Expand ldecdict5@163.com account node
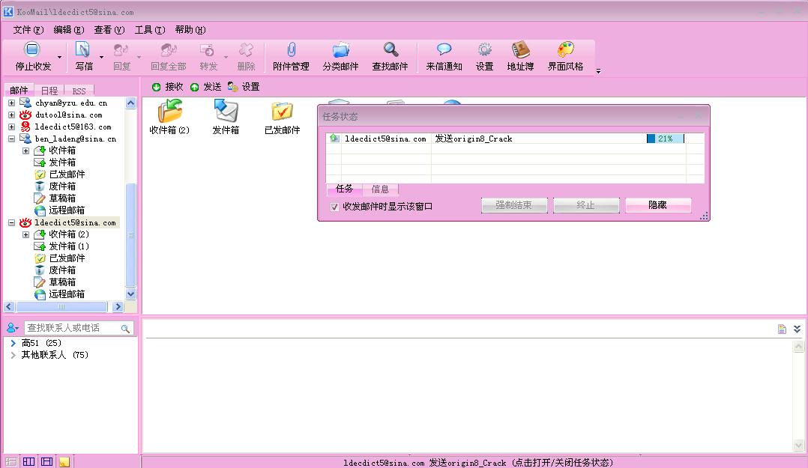The image size is (808, 468). (11, 127)
